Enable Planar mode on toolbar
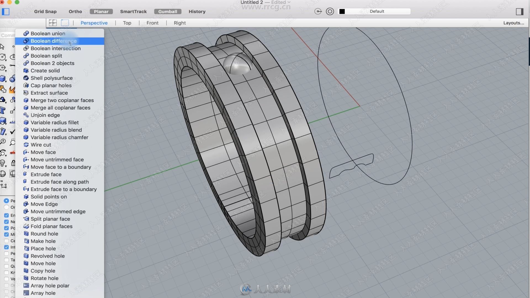This screenshot has width=530, height=298. 101,11
